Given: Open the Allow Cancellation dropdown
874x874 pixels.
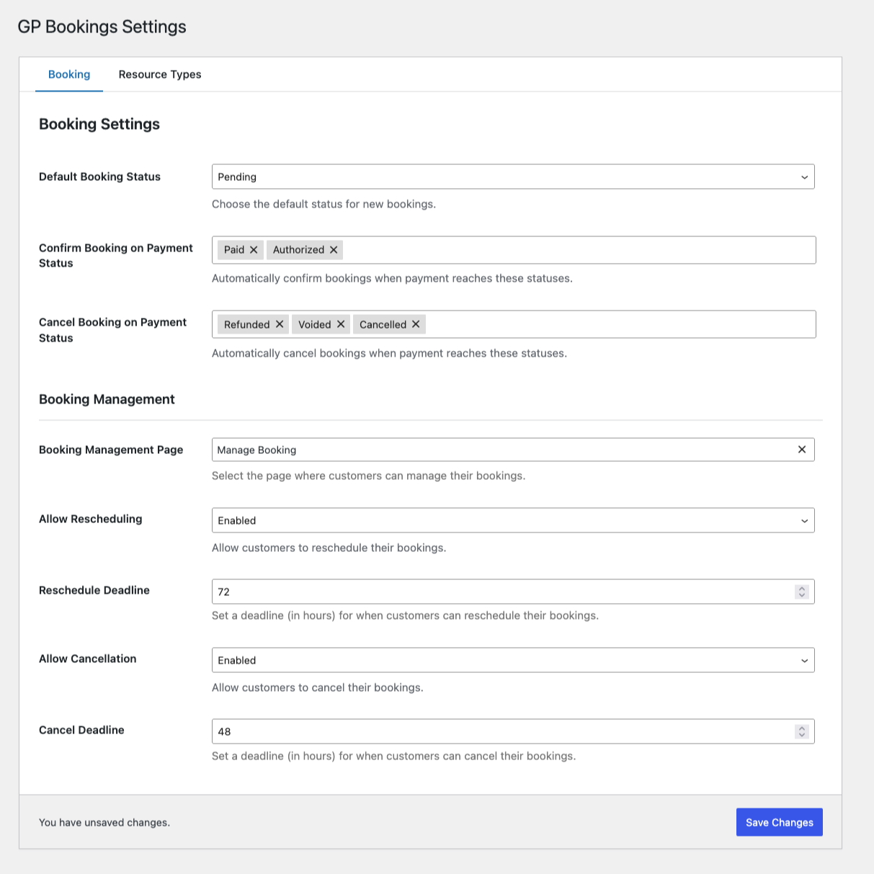Looking at the screenshot, I should pyautogui.click(x=513, y=660).
